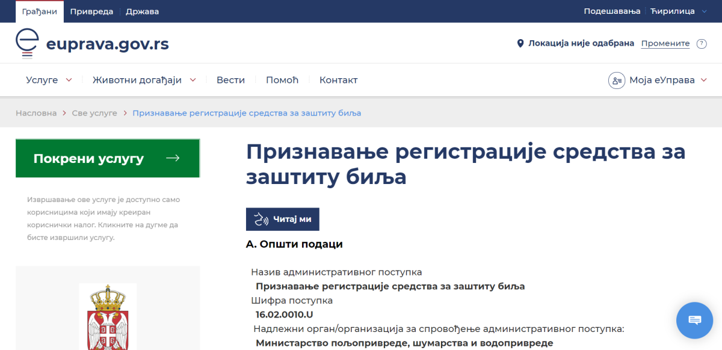The height and width of the screenshot is (350, 722).
Task: Open Подешавања settings link
Action: [x=612, y=11]
